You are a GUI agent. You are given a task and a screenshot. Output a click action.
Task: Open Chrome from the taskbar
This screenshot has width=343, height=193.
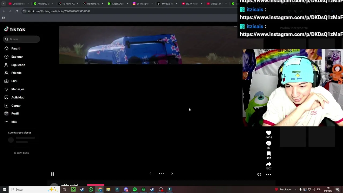100,190
